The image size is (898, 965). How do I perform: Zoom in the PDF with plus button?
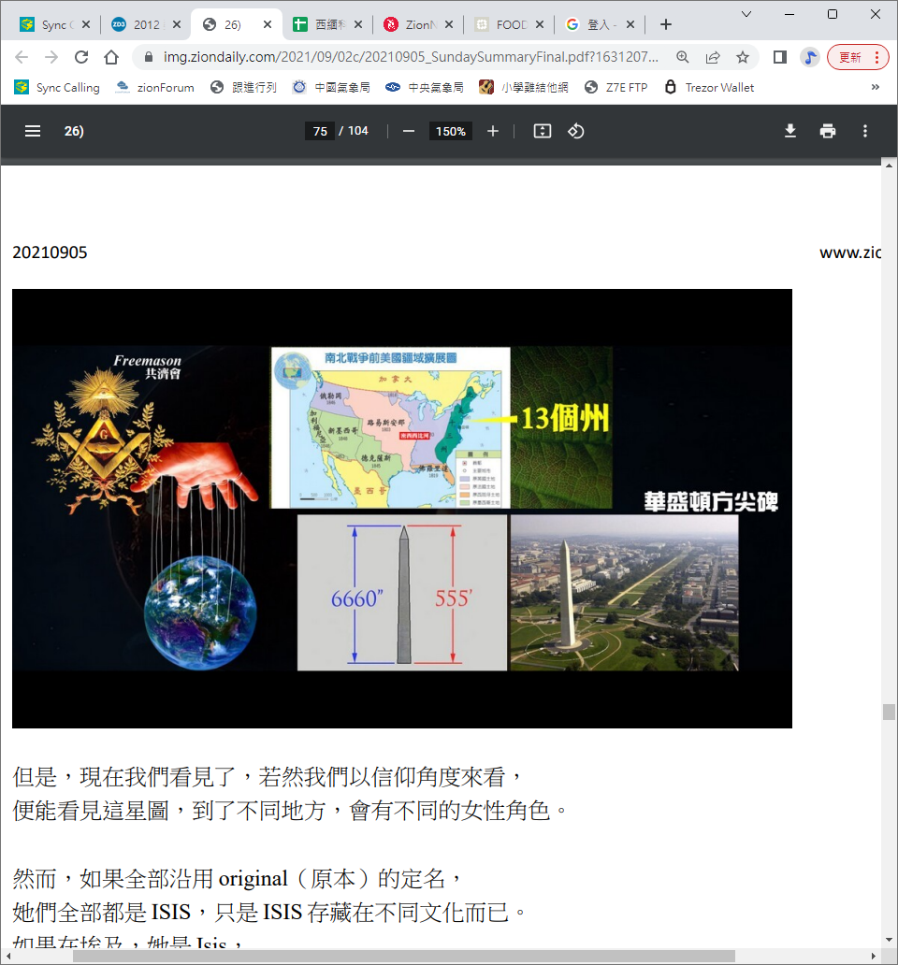tap(493, 131)
